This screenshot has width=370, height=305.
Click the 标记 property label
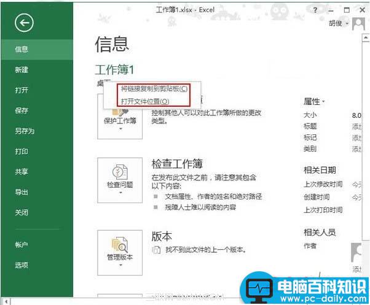tap(310, 137)
